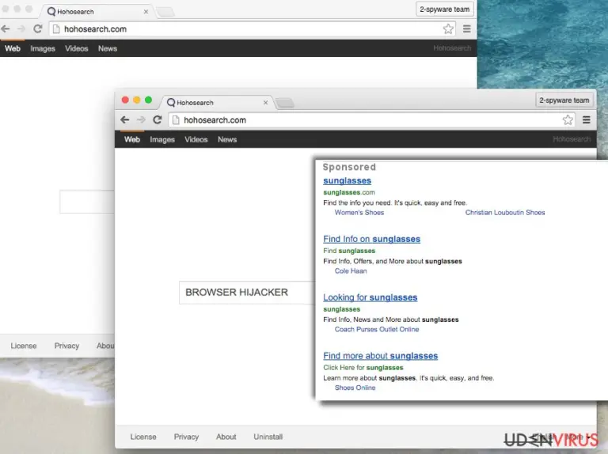Switch to Videos search in the front window

coord(196,139)
